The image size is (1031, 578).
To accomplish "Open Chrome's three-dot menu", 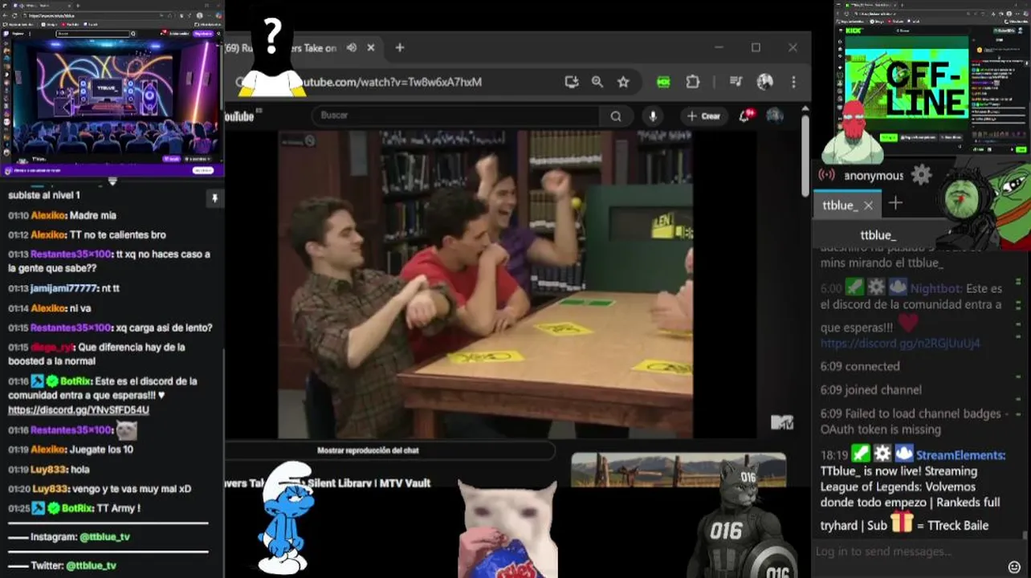I will (793, 82).
